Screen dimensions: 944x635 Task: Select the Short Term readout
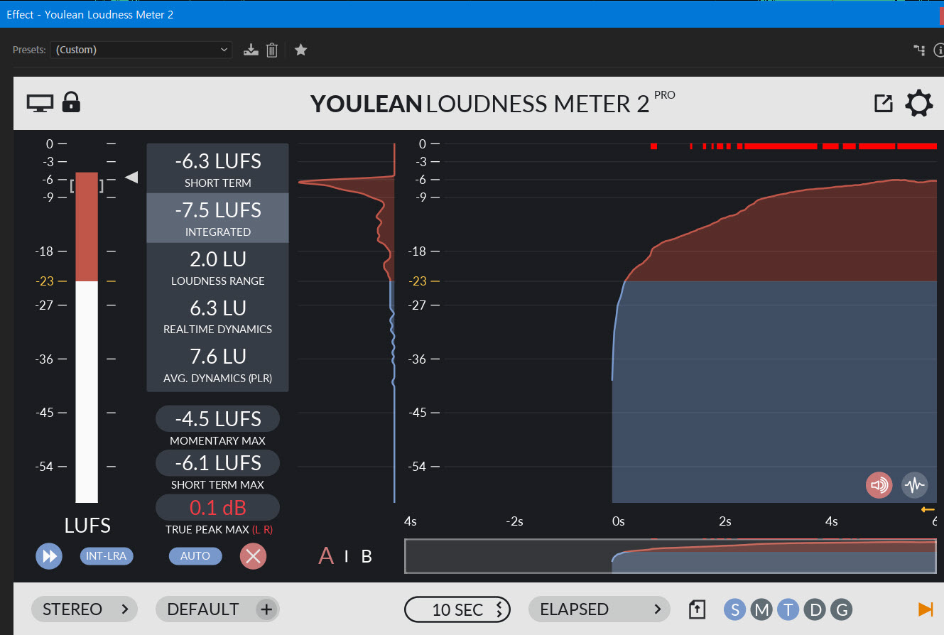[x=217, y=168]
